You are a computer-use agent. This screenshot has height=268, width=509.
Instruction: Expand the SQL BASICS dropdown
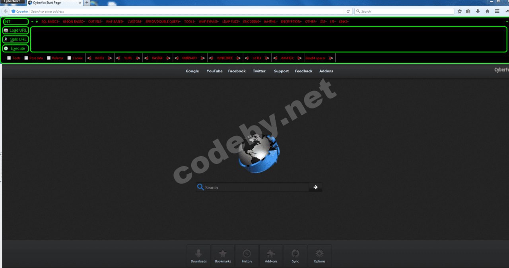pyautogui.click(x=50, y=21)
